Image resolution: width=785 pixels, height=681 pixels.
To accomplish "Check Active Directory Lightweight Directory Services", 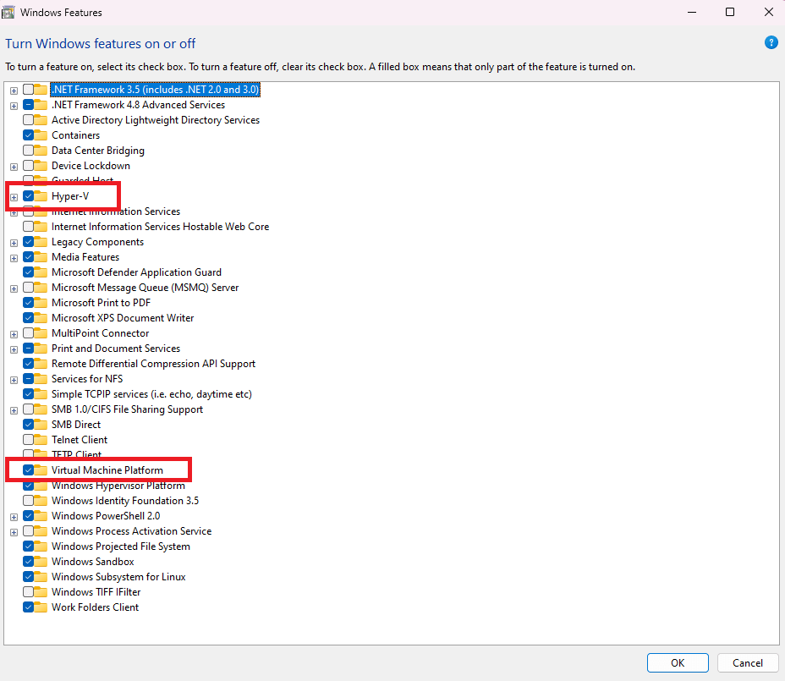I will point(29,120).
